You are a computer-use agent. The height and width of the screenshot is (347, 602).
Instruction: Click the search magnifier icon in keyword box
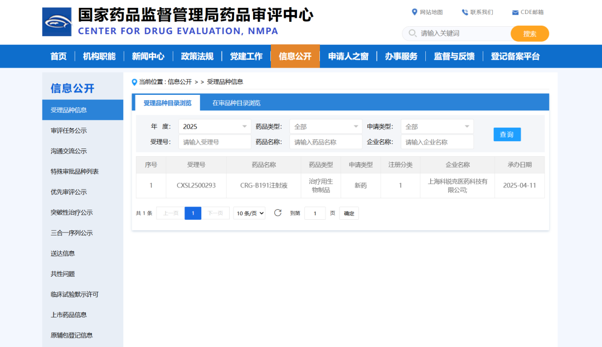(411, 33)
